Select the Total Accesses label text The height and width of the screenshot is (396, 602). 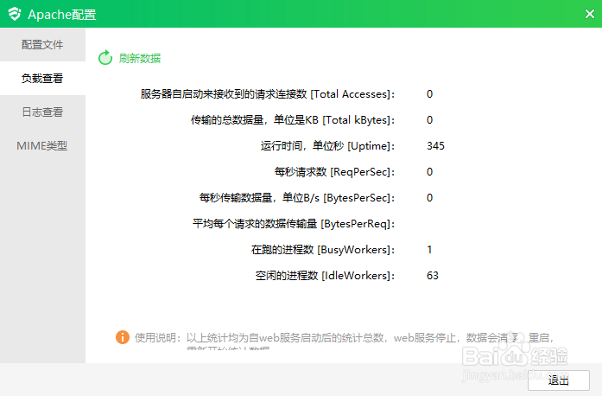tap(268, 94)
